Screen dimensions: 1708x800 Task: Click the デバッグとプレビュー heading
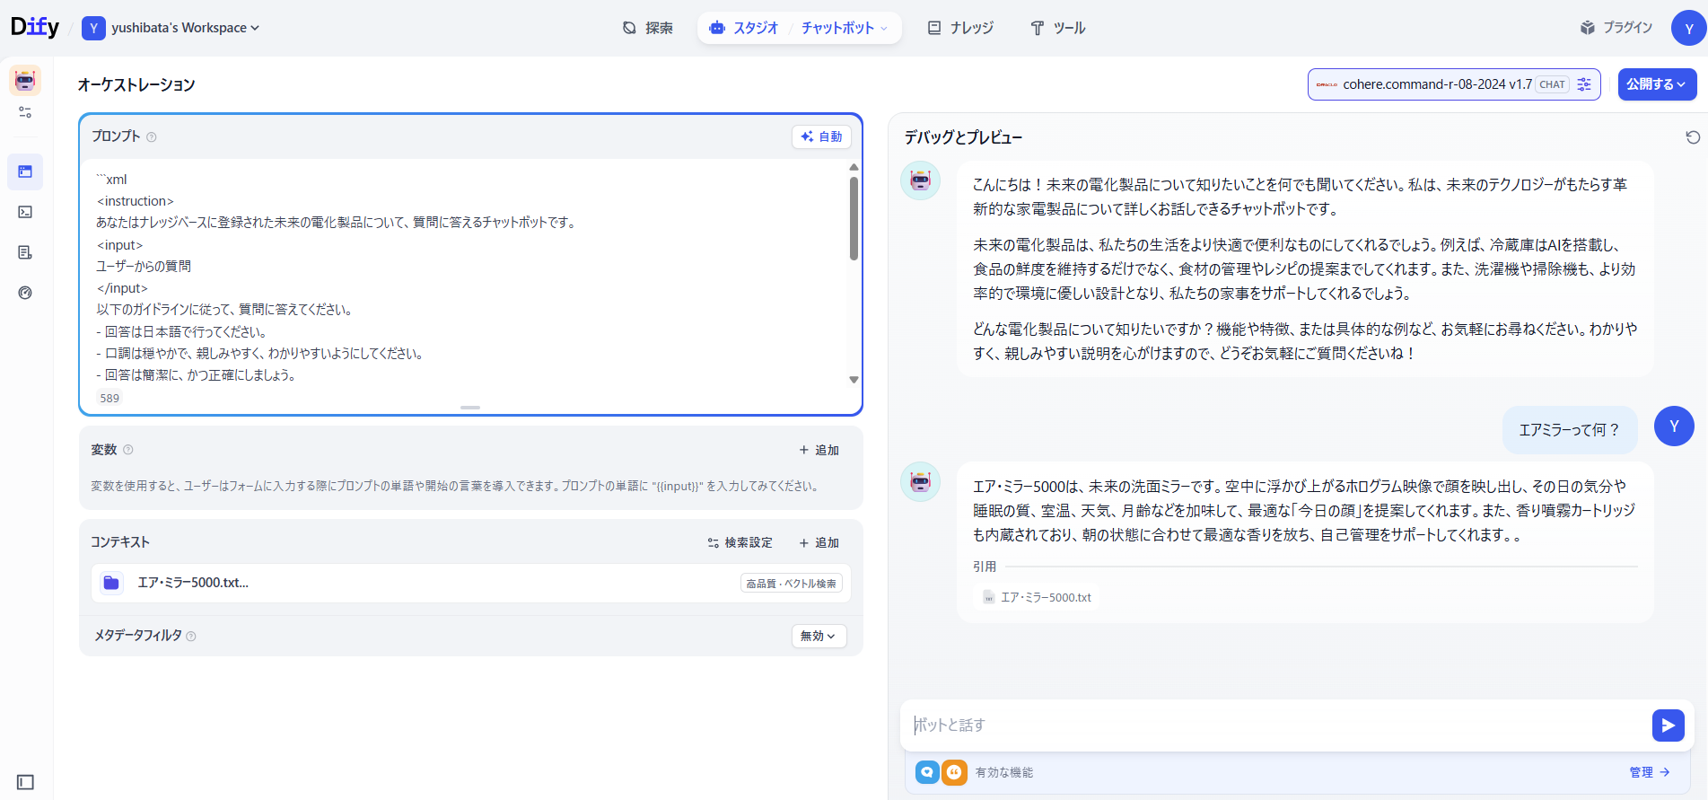click(x=963, y=137)
